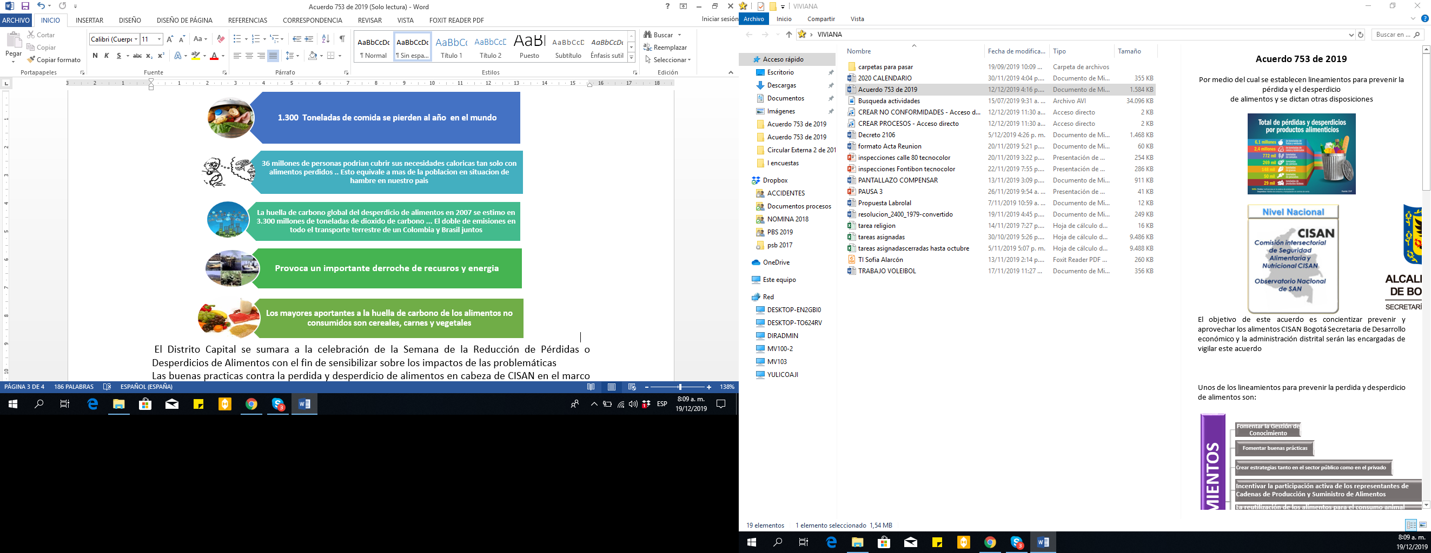Expand the styles gallery
Viewport: 1431px width, 553px height.
(x=631, y=58)
